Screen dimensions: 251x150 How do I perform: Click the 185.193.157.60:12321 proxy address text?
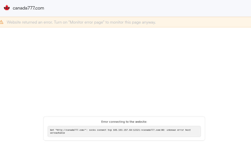tap(127, 130)
